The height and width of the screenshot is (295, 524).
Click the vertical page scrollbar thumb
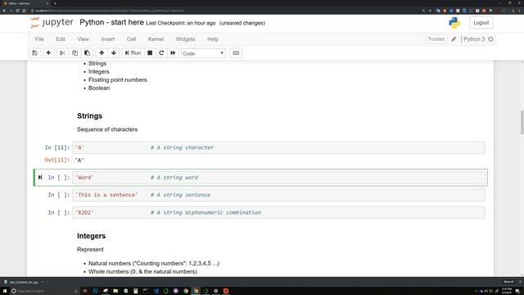point(522,122)
